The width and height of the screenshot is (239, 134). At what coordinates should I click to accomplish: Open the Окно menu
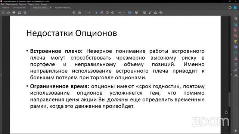pyautogui.click(x=37, y=4)
